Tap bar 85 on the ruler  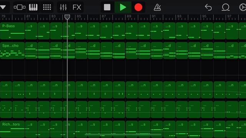click(79, 16)
